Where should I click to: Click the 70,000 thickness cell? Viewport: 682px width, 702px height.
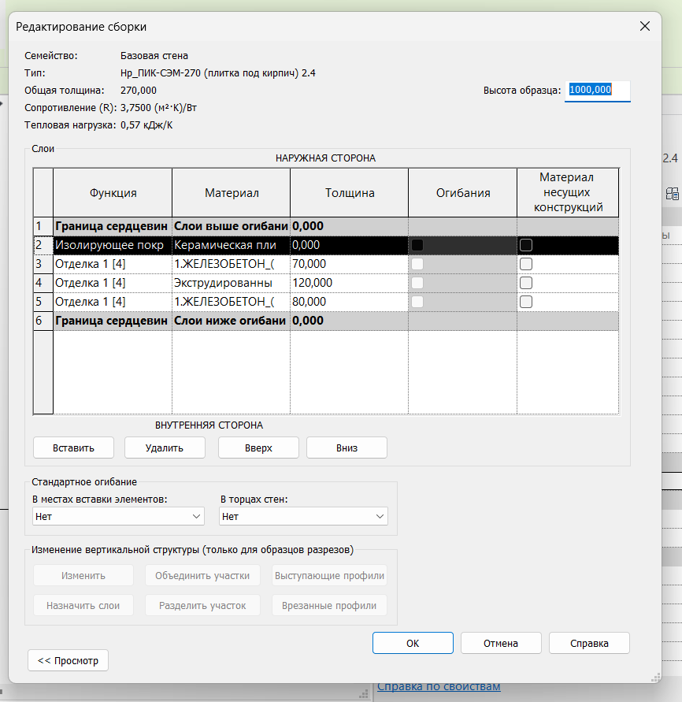[x=349, y=264]
